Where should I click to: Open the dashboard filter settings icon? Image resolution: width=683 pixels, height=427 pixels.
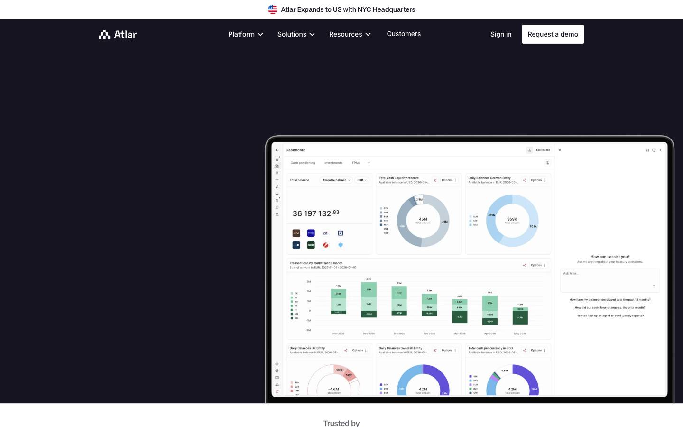pos(547,163)
